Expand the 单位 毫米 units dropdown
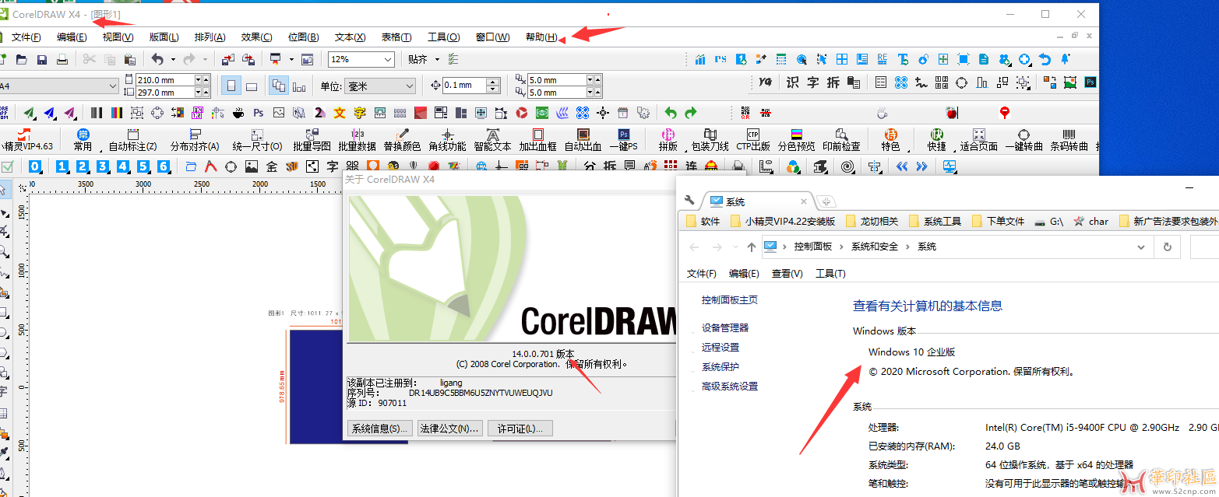This screenshot has width=1219, height=497. (x=409, y=86)
